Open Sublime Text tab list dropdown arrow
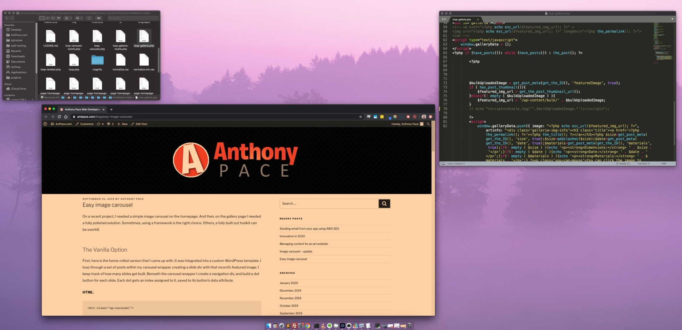The image size is (682, 330). coord(672,19)
